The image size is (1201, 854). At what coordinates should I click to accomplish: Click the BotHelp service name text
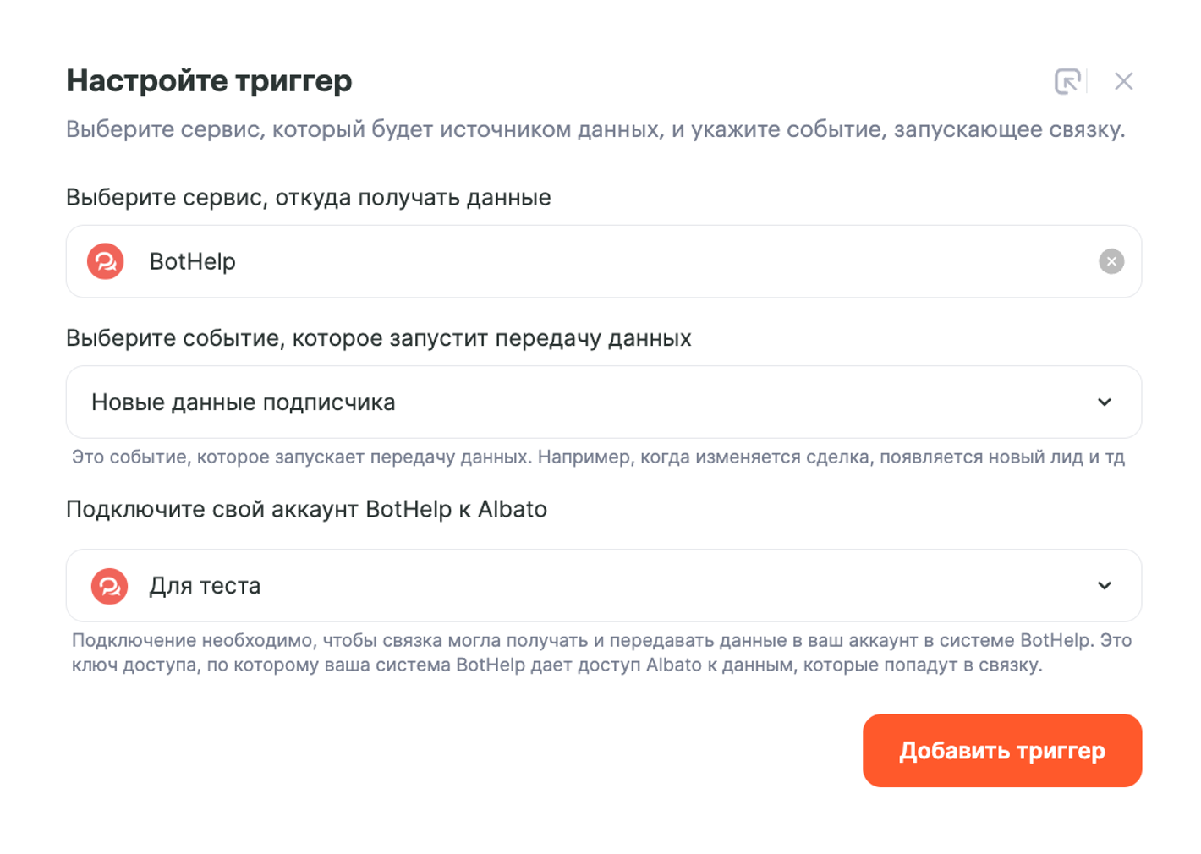click(193, 262)
